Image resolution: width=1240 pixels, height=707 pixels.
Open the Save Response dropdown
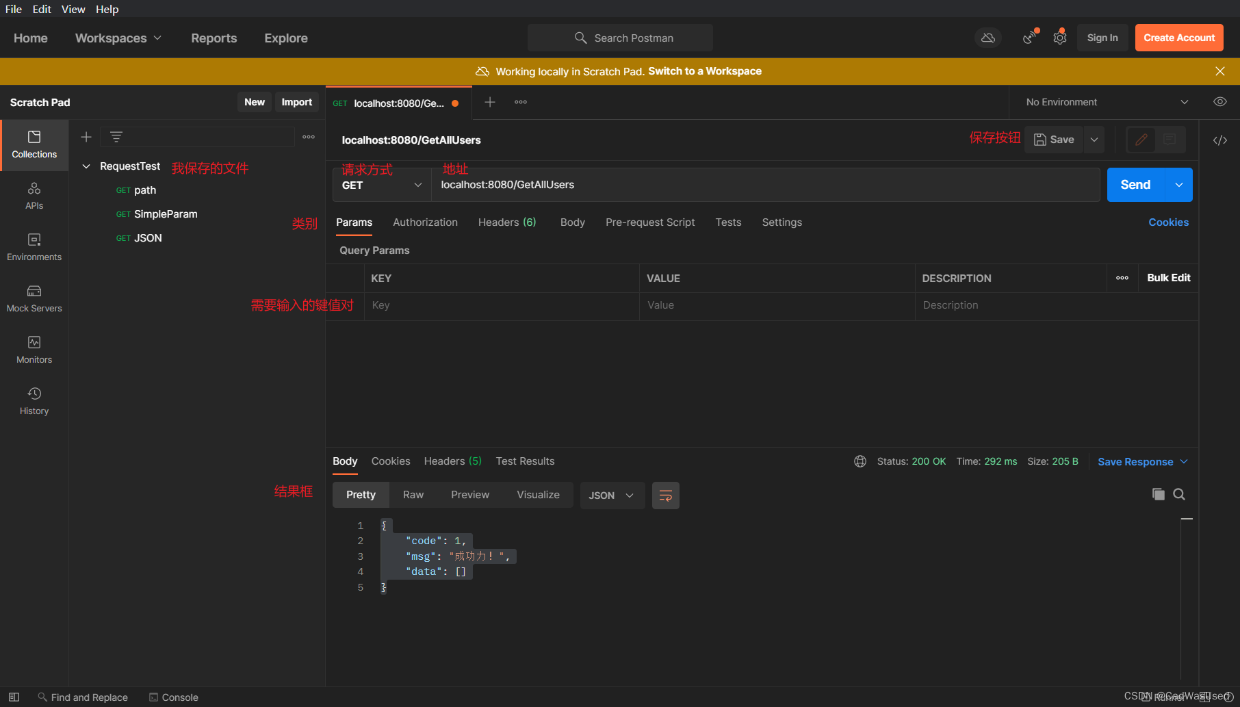(1143, 462)
